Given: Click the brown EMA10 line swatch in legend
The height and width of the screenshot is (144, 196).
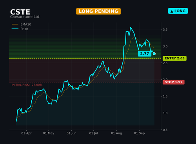Looking at the screenshot, I should pyautogui.click(x=15, y=24).
